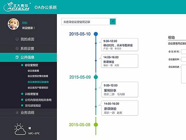
Task: Click the 会议室名称 input field
Action: [x=183, y=59]
